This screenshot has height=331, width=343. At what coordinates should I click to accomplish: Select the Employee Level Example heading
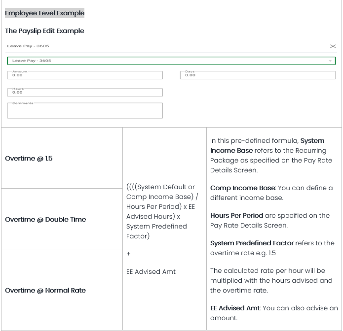(44, 13)
